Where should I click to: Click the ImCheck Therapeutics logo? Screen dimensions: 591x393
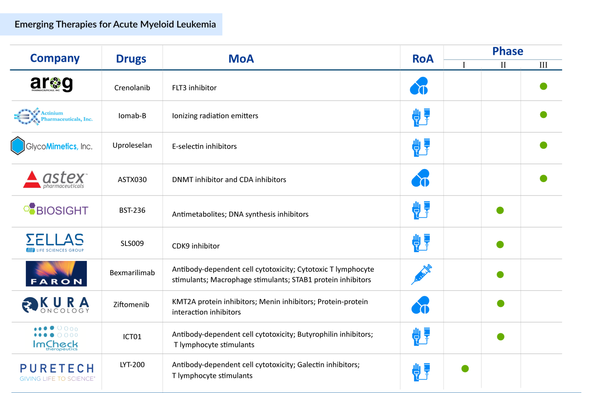point(55,336)
